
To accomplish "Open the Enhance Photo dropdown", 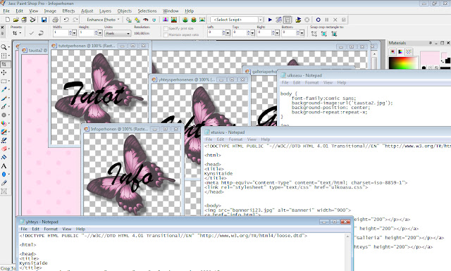I will click(x=103, y=20).
